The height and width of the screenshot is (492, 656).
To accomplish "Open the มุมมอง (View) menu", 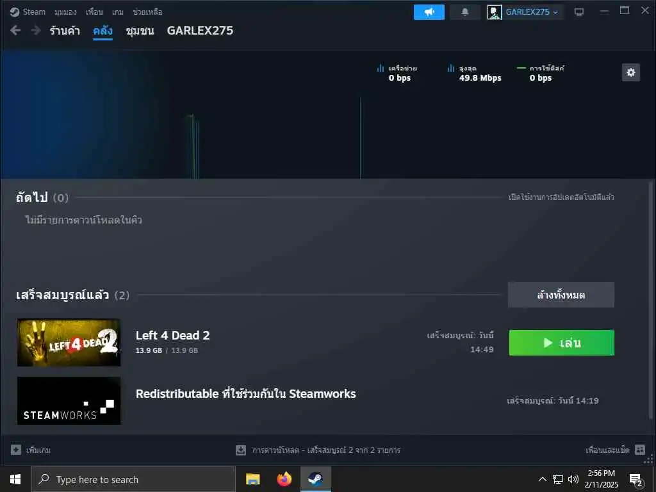I will coord(65,12).
